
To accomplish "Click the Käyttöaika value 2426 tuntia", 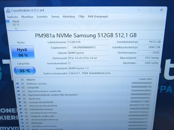I will [x=148, y=63].
